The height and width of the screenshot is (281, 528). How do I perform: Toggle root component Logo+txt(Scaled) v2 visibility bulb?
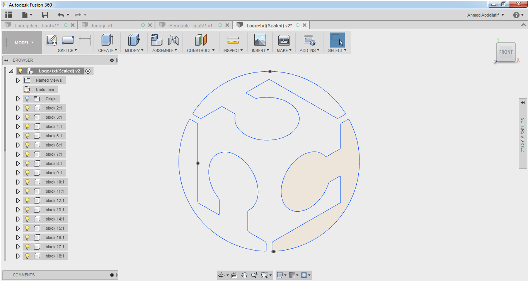pos(20,71)
